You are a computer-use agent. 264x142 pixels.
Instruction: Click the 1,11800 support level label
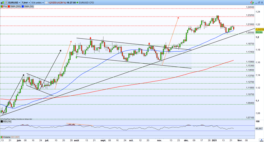250,88
